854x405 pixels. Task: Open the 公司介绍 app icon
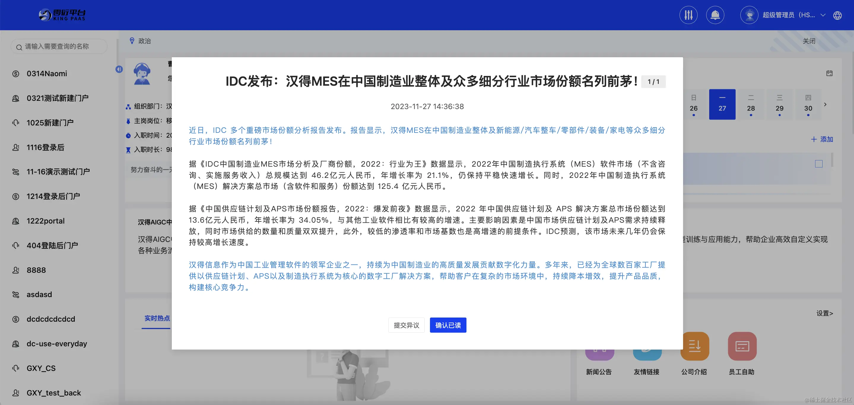click(695, 346)
